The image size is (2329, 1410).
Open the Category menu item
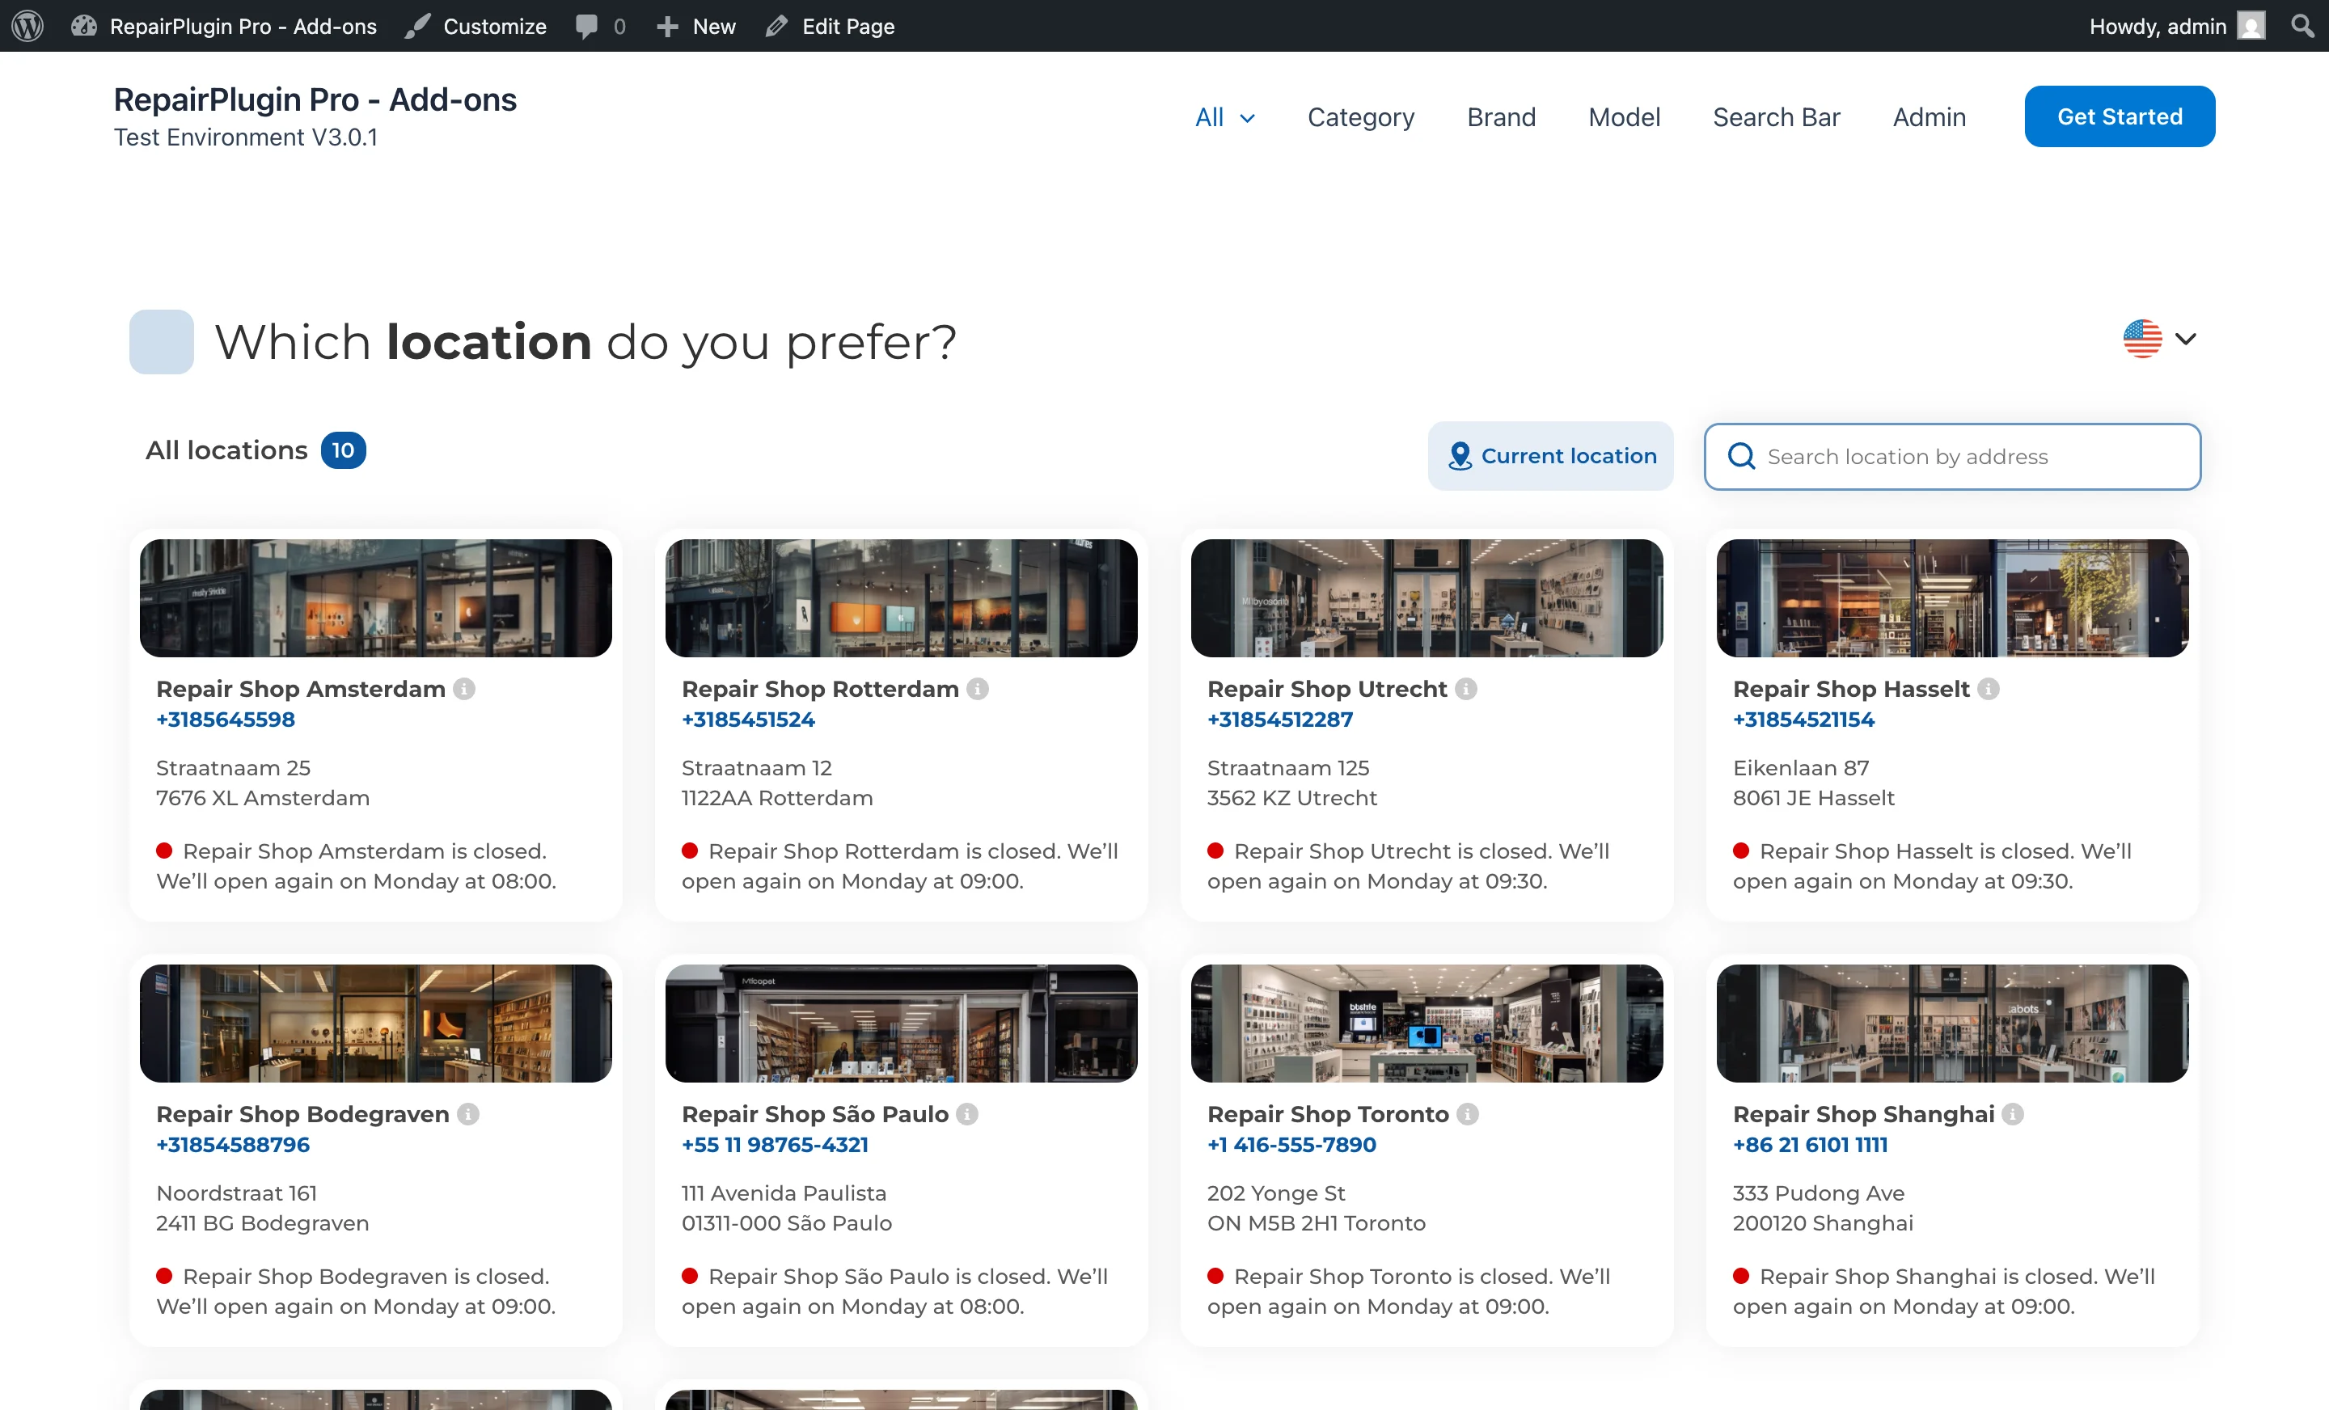(1360, 117)
